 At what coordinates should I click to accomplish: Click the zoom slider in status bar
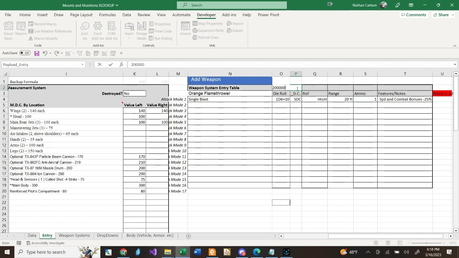(x=426, y=243)
